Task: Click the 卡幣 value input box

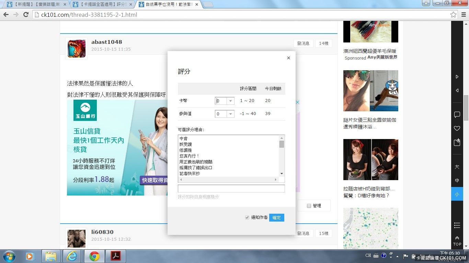Action: click(x=221, y=101)
